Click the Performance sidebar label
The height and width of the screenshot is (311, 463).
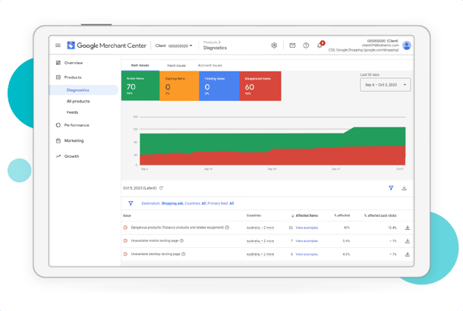(x=77, y=125)
